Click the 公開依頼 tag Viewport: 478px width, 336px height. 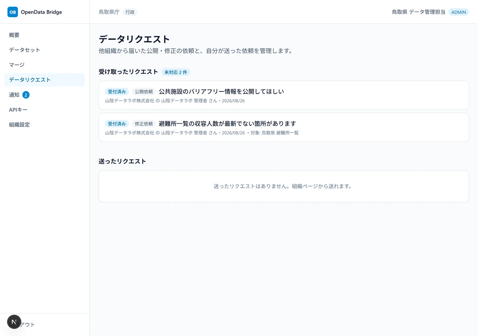(144, 92)
